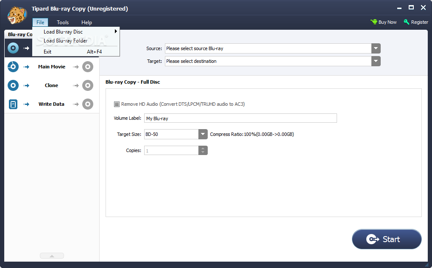
Task: Expand the Target Size BD-50 dropdown
Action: coord(203,134)
